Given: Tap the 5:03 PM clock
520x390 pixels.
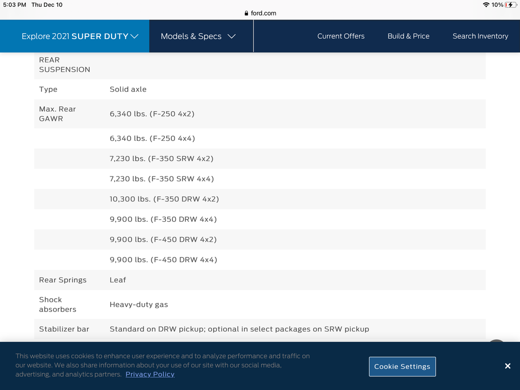Looking at the screenshot, I should point(15,5).
